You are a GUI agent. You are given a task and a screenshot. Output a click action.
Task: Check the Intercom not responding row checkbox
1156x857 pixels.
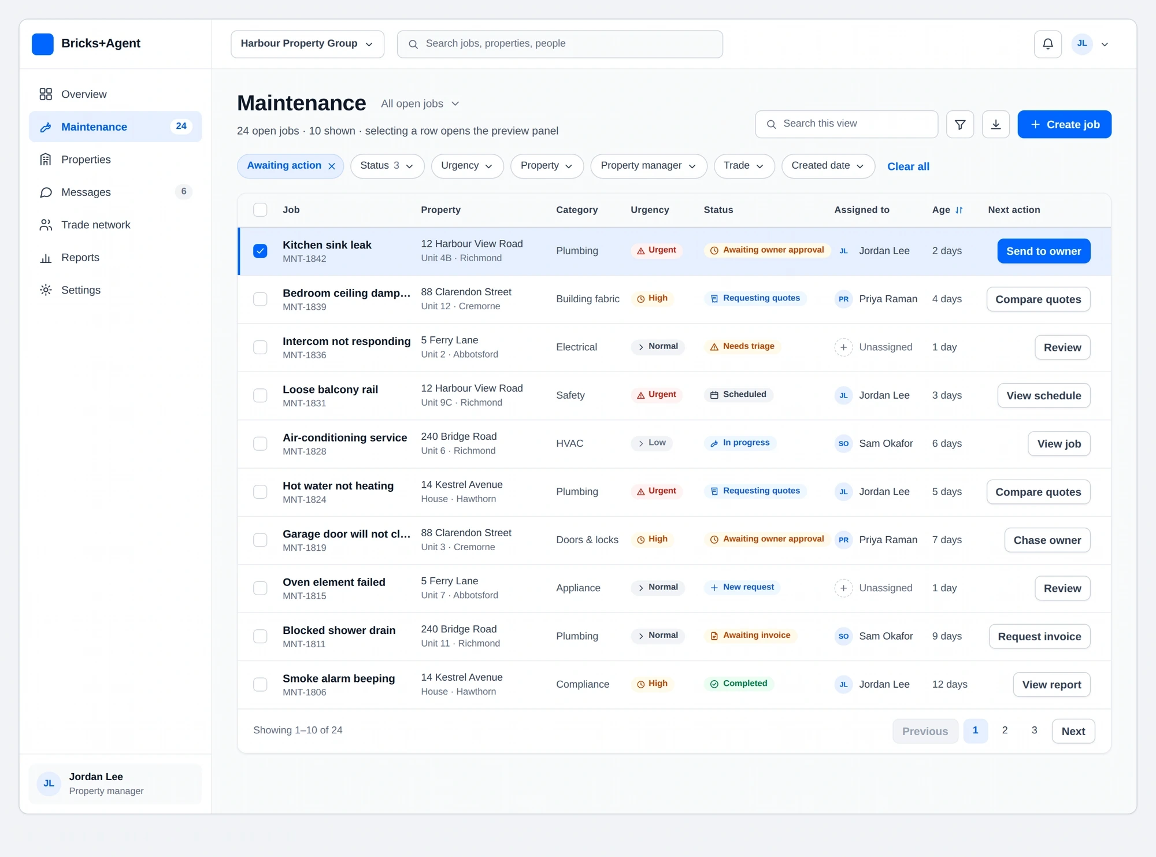pos(260,347)
